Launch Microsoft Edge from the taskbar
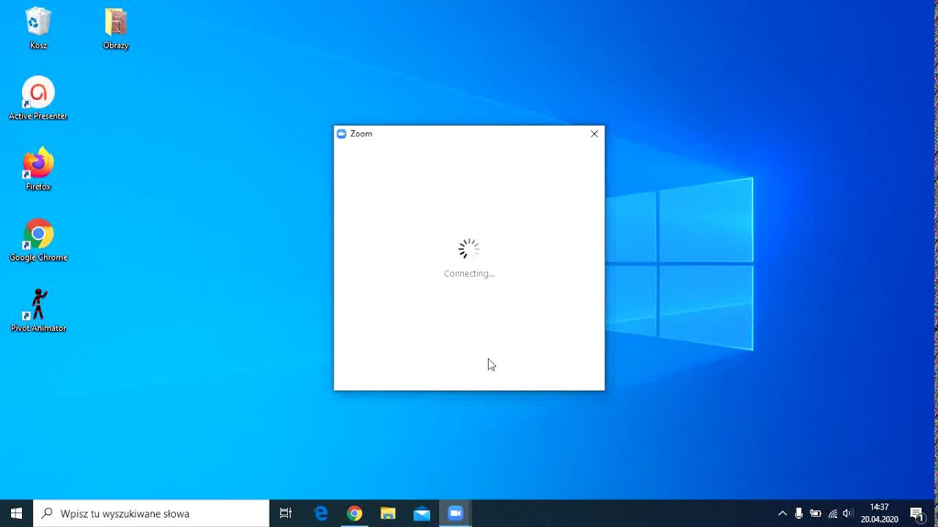 click(321, 514)
